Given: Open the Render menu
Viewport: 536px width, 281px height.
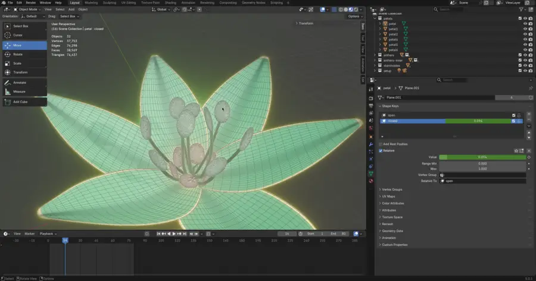Looking at the screenshot, I should pos(31,3).
